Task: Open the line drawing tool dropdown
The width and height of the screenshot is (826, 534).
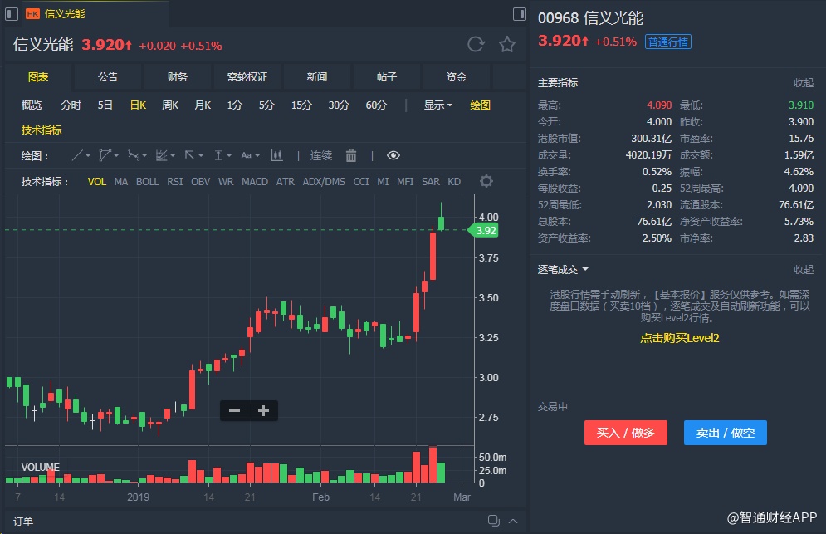Action: pyautogui.click(x=81, y=155)
